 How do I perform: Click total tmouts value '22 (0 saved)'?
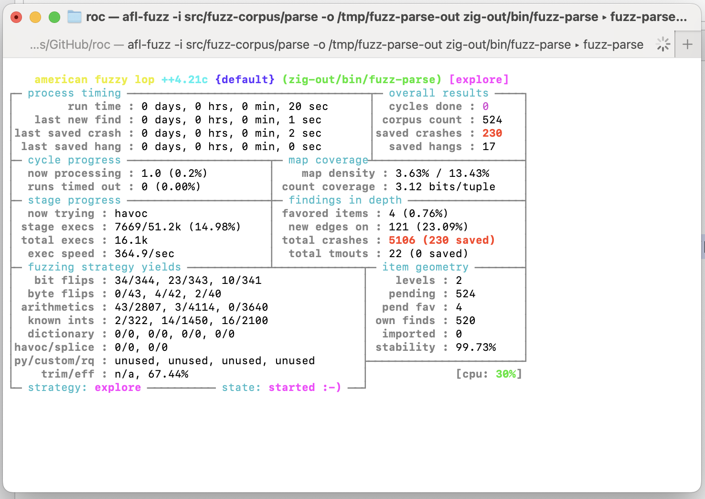click(x=429, y=253)
